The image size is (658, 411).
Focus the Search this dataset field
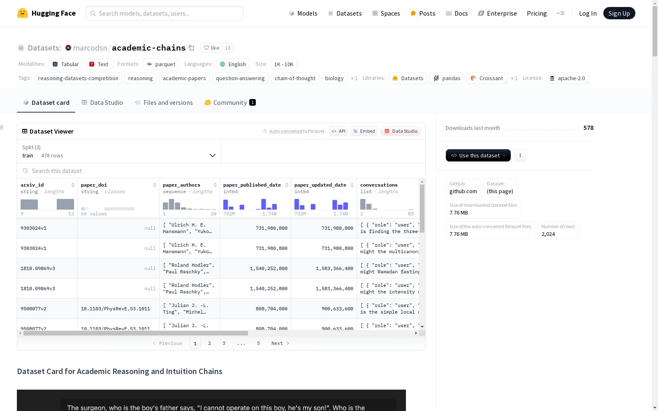[221, 171]
